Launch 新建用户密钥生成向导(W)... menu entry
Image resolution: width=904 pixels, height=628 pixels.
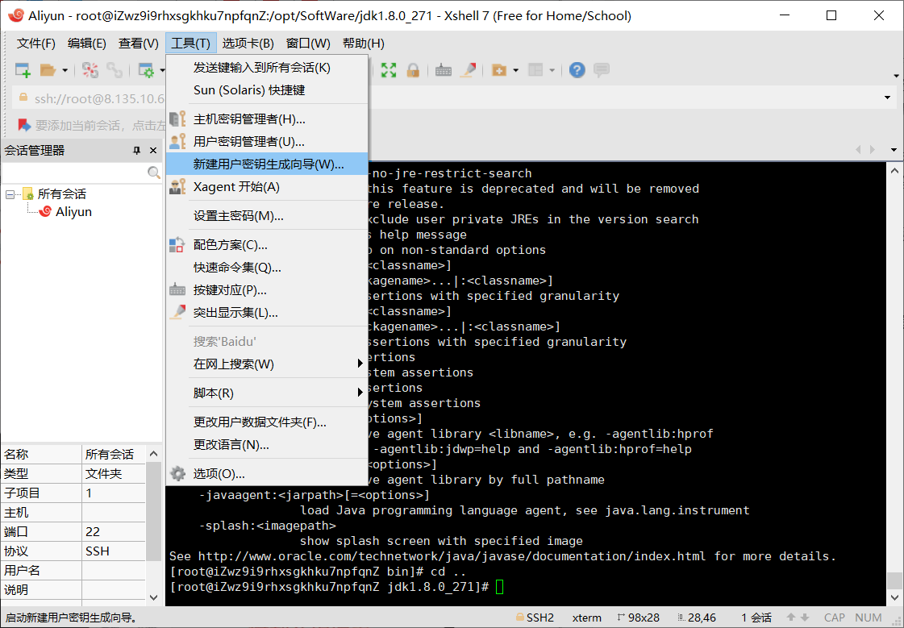pos(267,164)
